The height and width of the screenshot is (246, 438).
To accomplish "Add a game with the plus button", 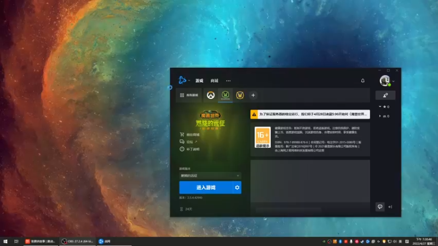I will (253, 95).
